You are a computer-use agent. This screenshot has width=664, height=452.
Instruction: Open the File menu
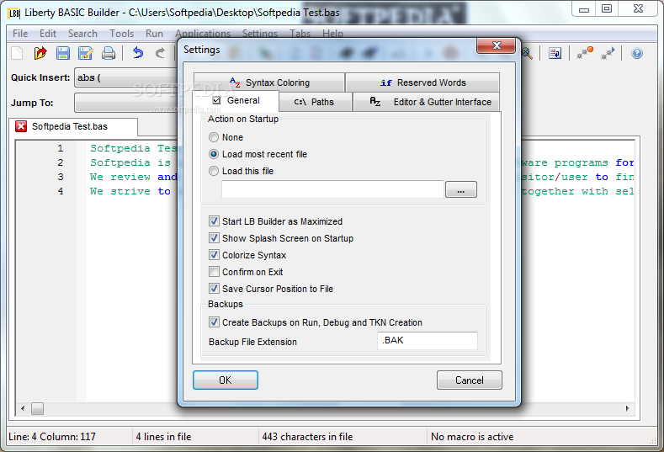[x=20, y=34]
